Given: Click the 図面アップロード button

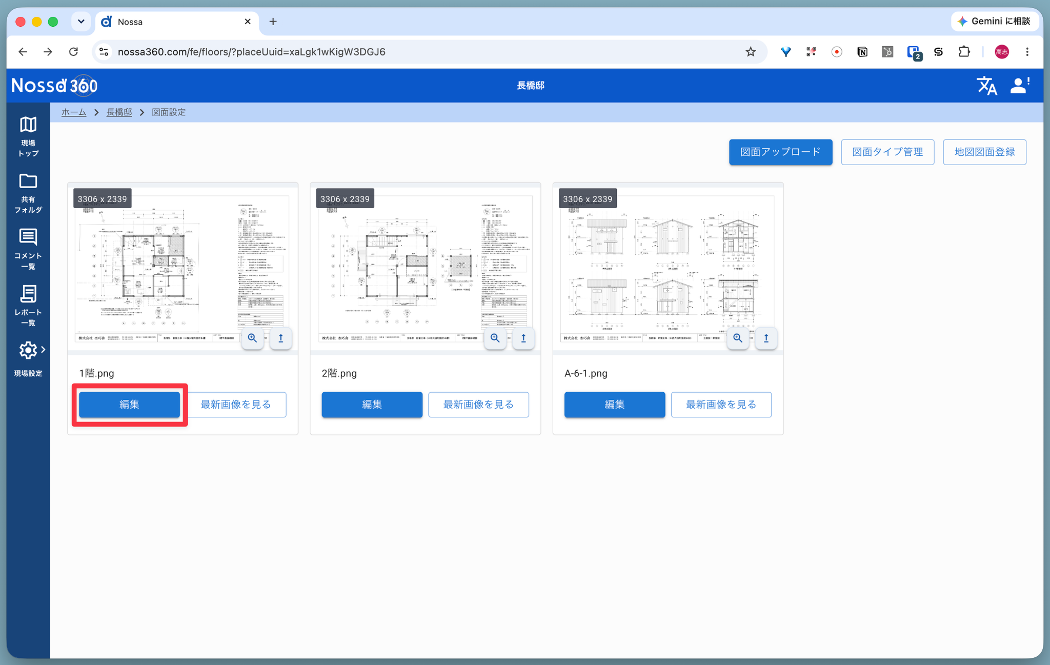Looking at the screenshot, I should 780,152.
